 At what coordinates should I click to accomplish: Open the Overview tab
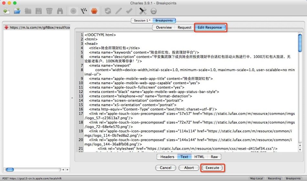pos(164,27)
